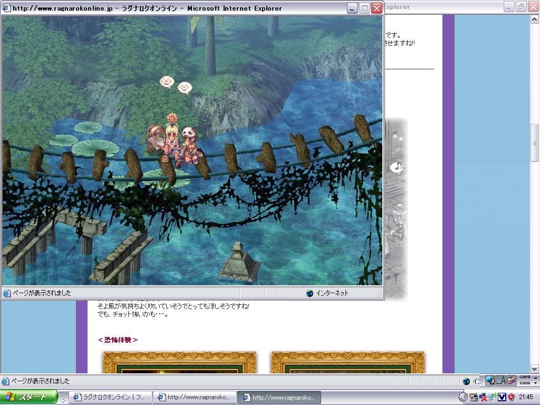Image resolution: width=540 pixels, height=405 pixels.
Task: Minimize the Ragnarok popup window
Action: click(352, 8)
